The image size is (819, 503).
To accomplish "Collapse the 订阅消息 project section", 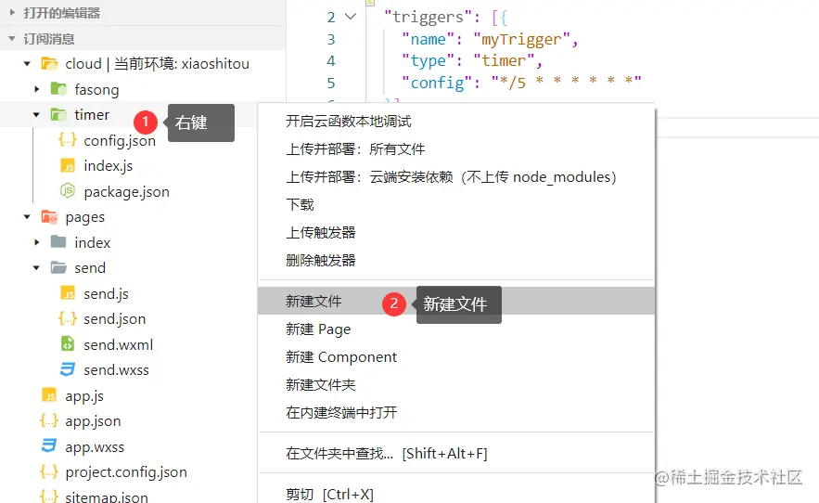I will [12, 39].
